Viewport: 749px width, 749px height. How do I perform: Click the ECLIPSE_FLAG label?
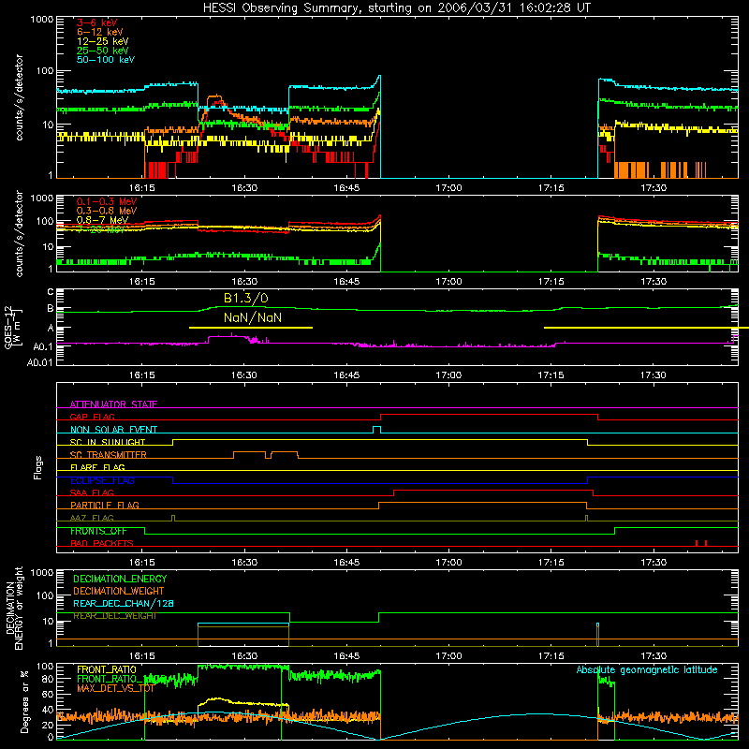102,480
